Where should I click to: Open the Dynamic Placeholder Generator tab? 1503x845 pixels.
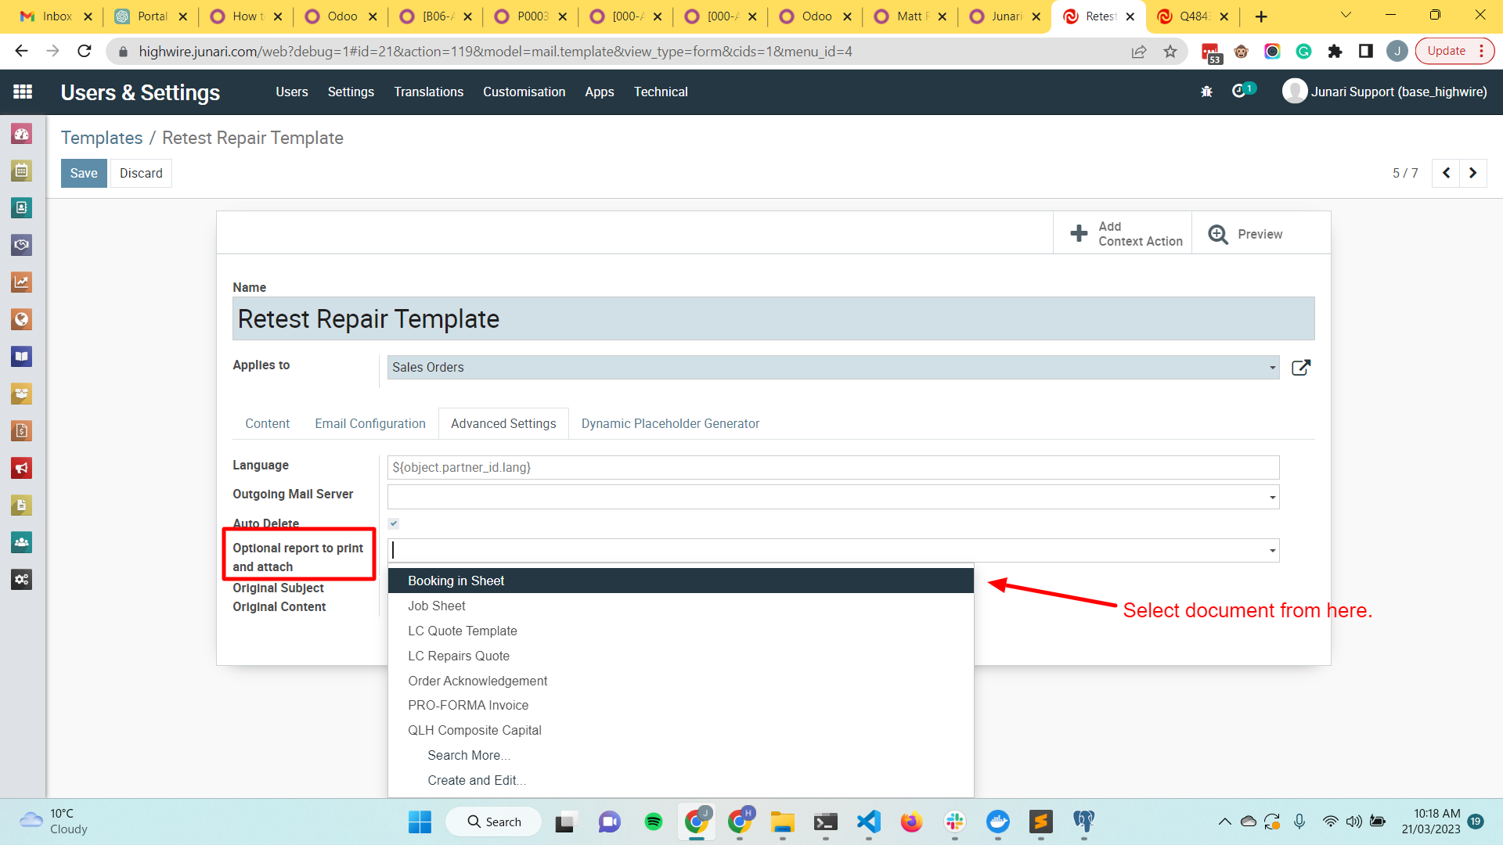[x=669, y=423]
